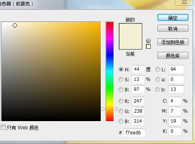Select the L lightness radio button
The width and height of the screenshot is (195, 144).
click(x=158, y=69)
